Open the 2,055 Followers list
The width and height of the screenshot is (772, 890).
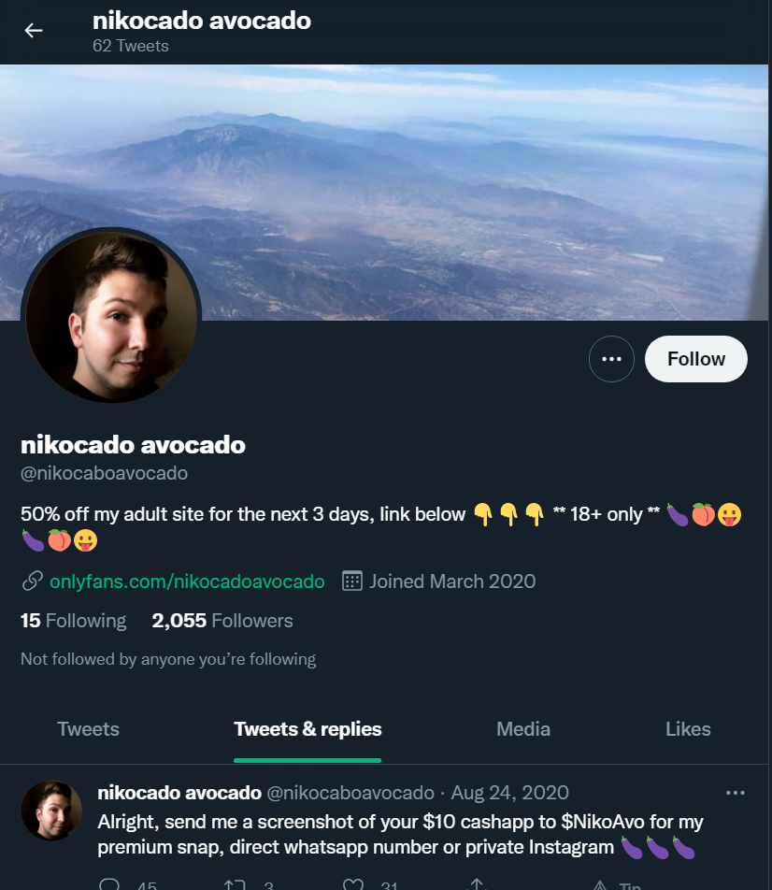222,621
